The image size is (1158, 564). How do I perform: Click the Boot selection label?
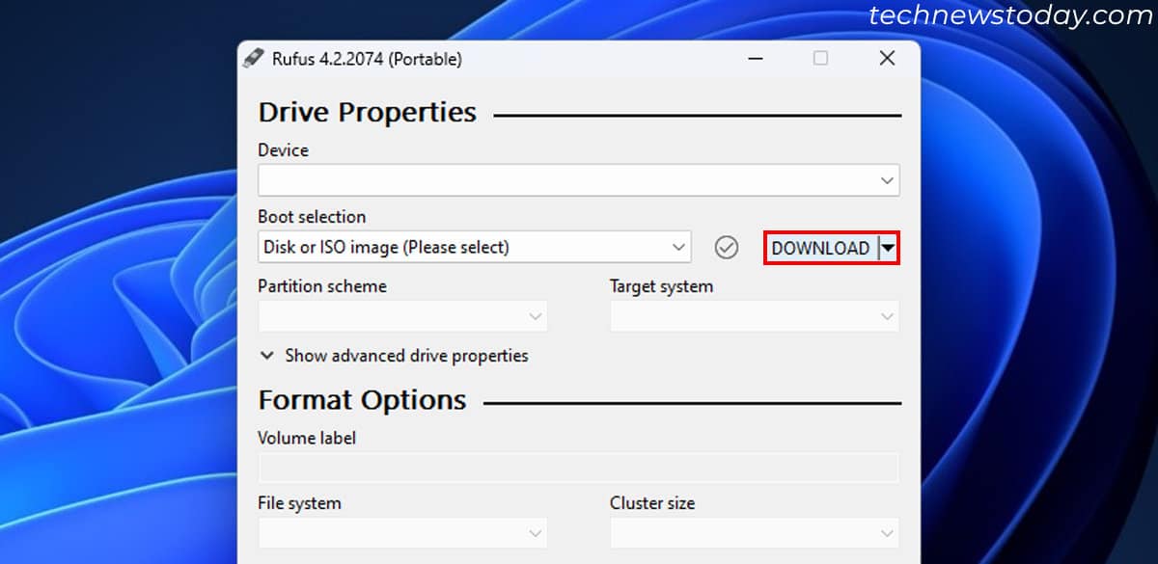pyautogui.click(x=312, y=217)
